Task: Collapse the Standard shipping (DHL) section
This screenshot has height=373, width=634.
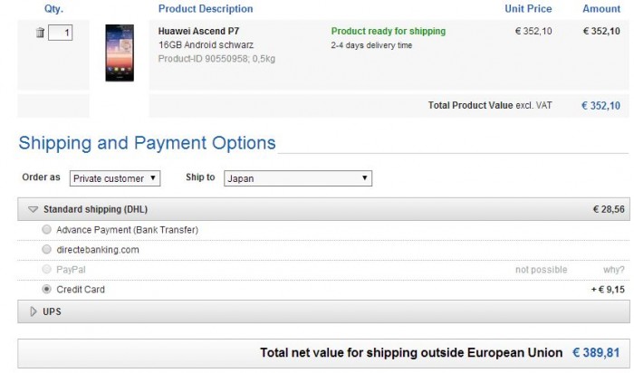Action: 33,209
